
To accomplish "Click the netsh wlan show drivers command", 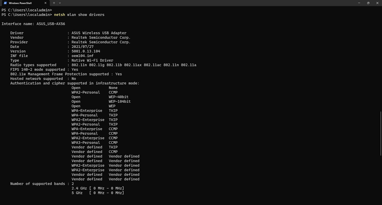I will pyautogui.click(x=80, y=14).
